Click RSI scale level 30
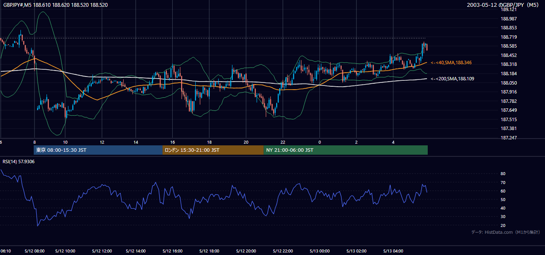545x255 pixels. 503,216
